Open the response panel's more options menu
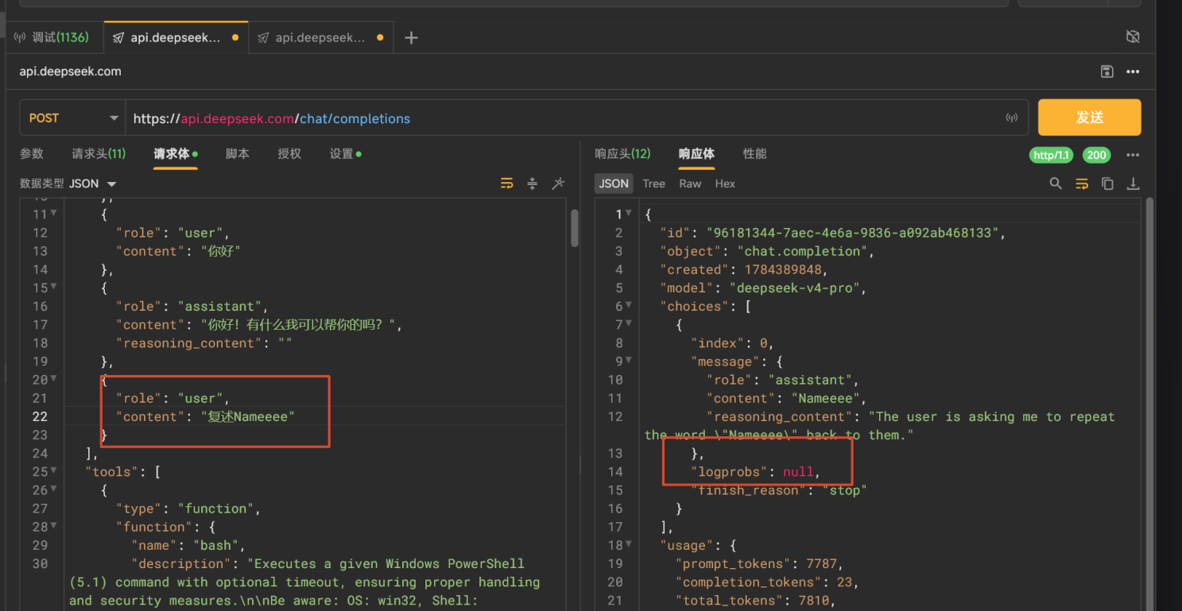The image size is (1182, 611). pyautogui.click(x=1133, y=155)
